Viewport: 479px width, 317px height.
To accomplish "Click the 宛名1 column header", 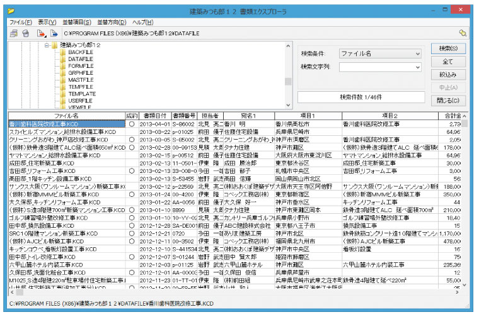I will pos(249,116).
